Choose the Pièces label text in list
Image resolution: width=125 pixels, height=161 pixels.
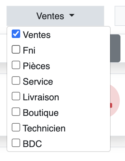pyautogui.click(x=36, y=66)
